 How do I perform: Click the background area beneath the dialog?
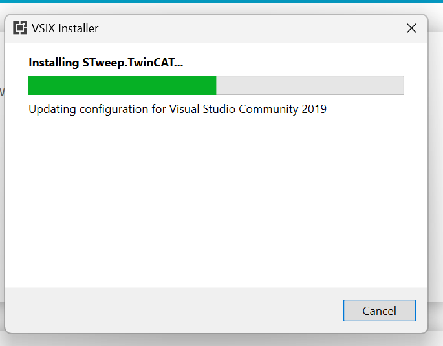(221, 340)
